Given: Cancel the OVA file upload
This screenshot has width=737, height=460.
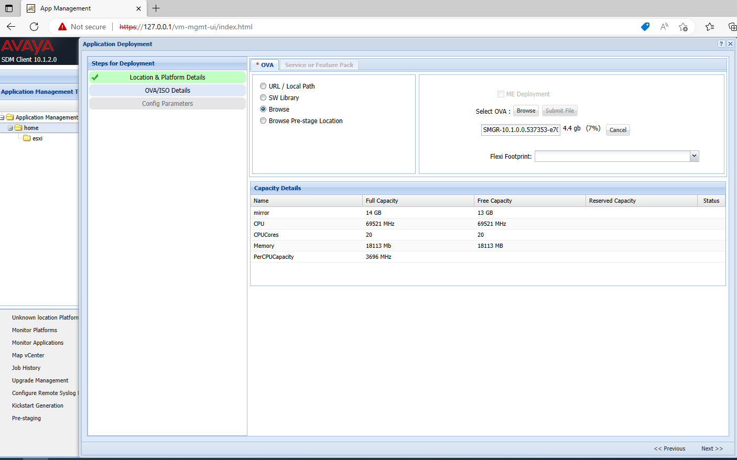Looking at the screenshot, I should [617, 130].
